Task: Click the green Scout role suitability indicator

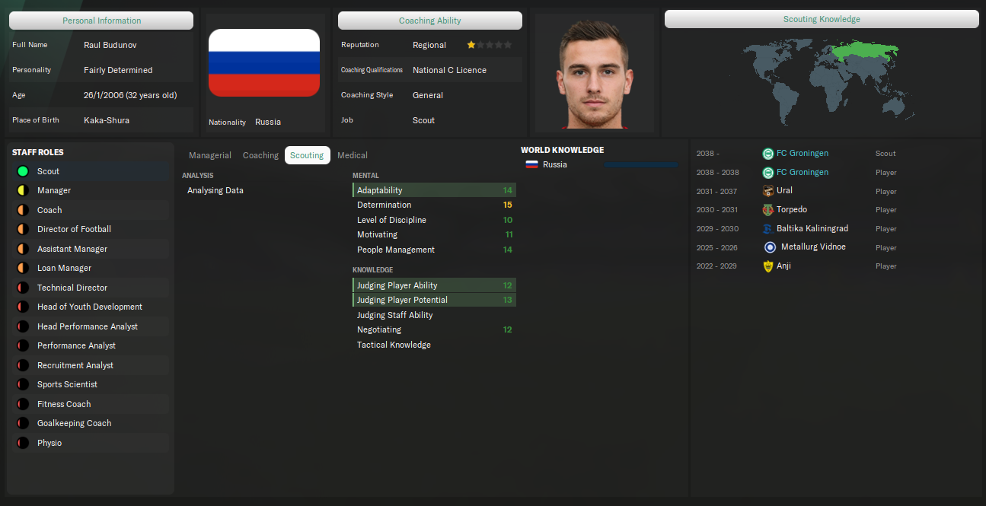Action: (23, 172)
